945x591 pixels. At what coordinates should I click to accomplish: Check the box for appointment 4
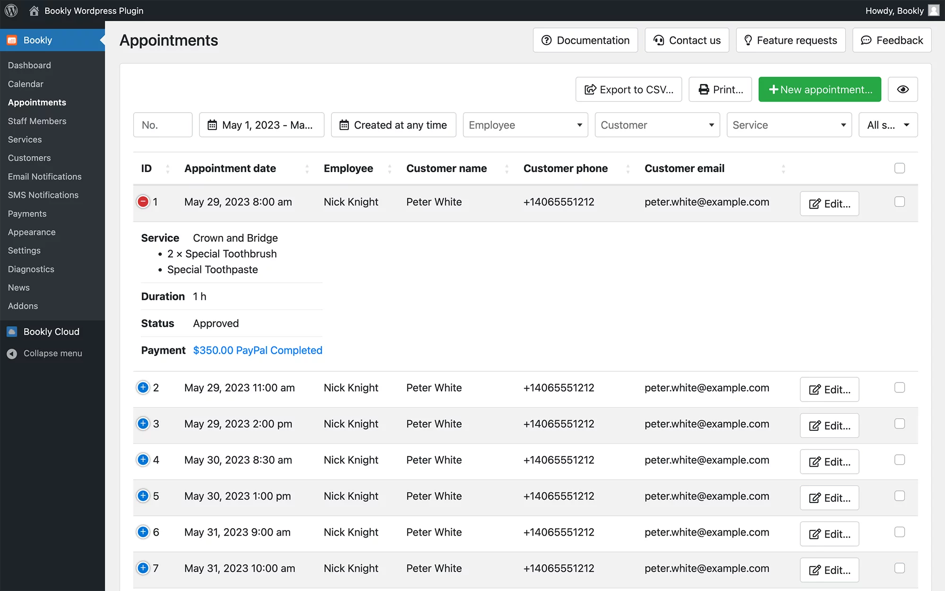tap(900, 460)
